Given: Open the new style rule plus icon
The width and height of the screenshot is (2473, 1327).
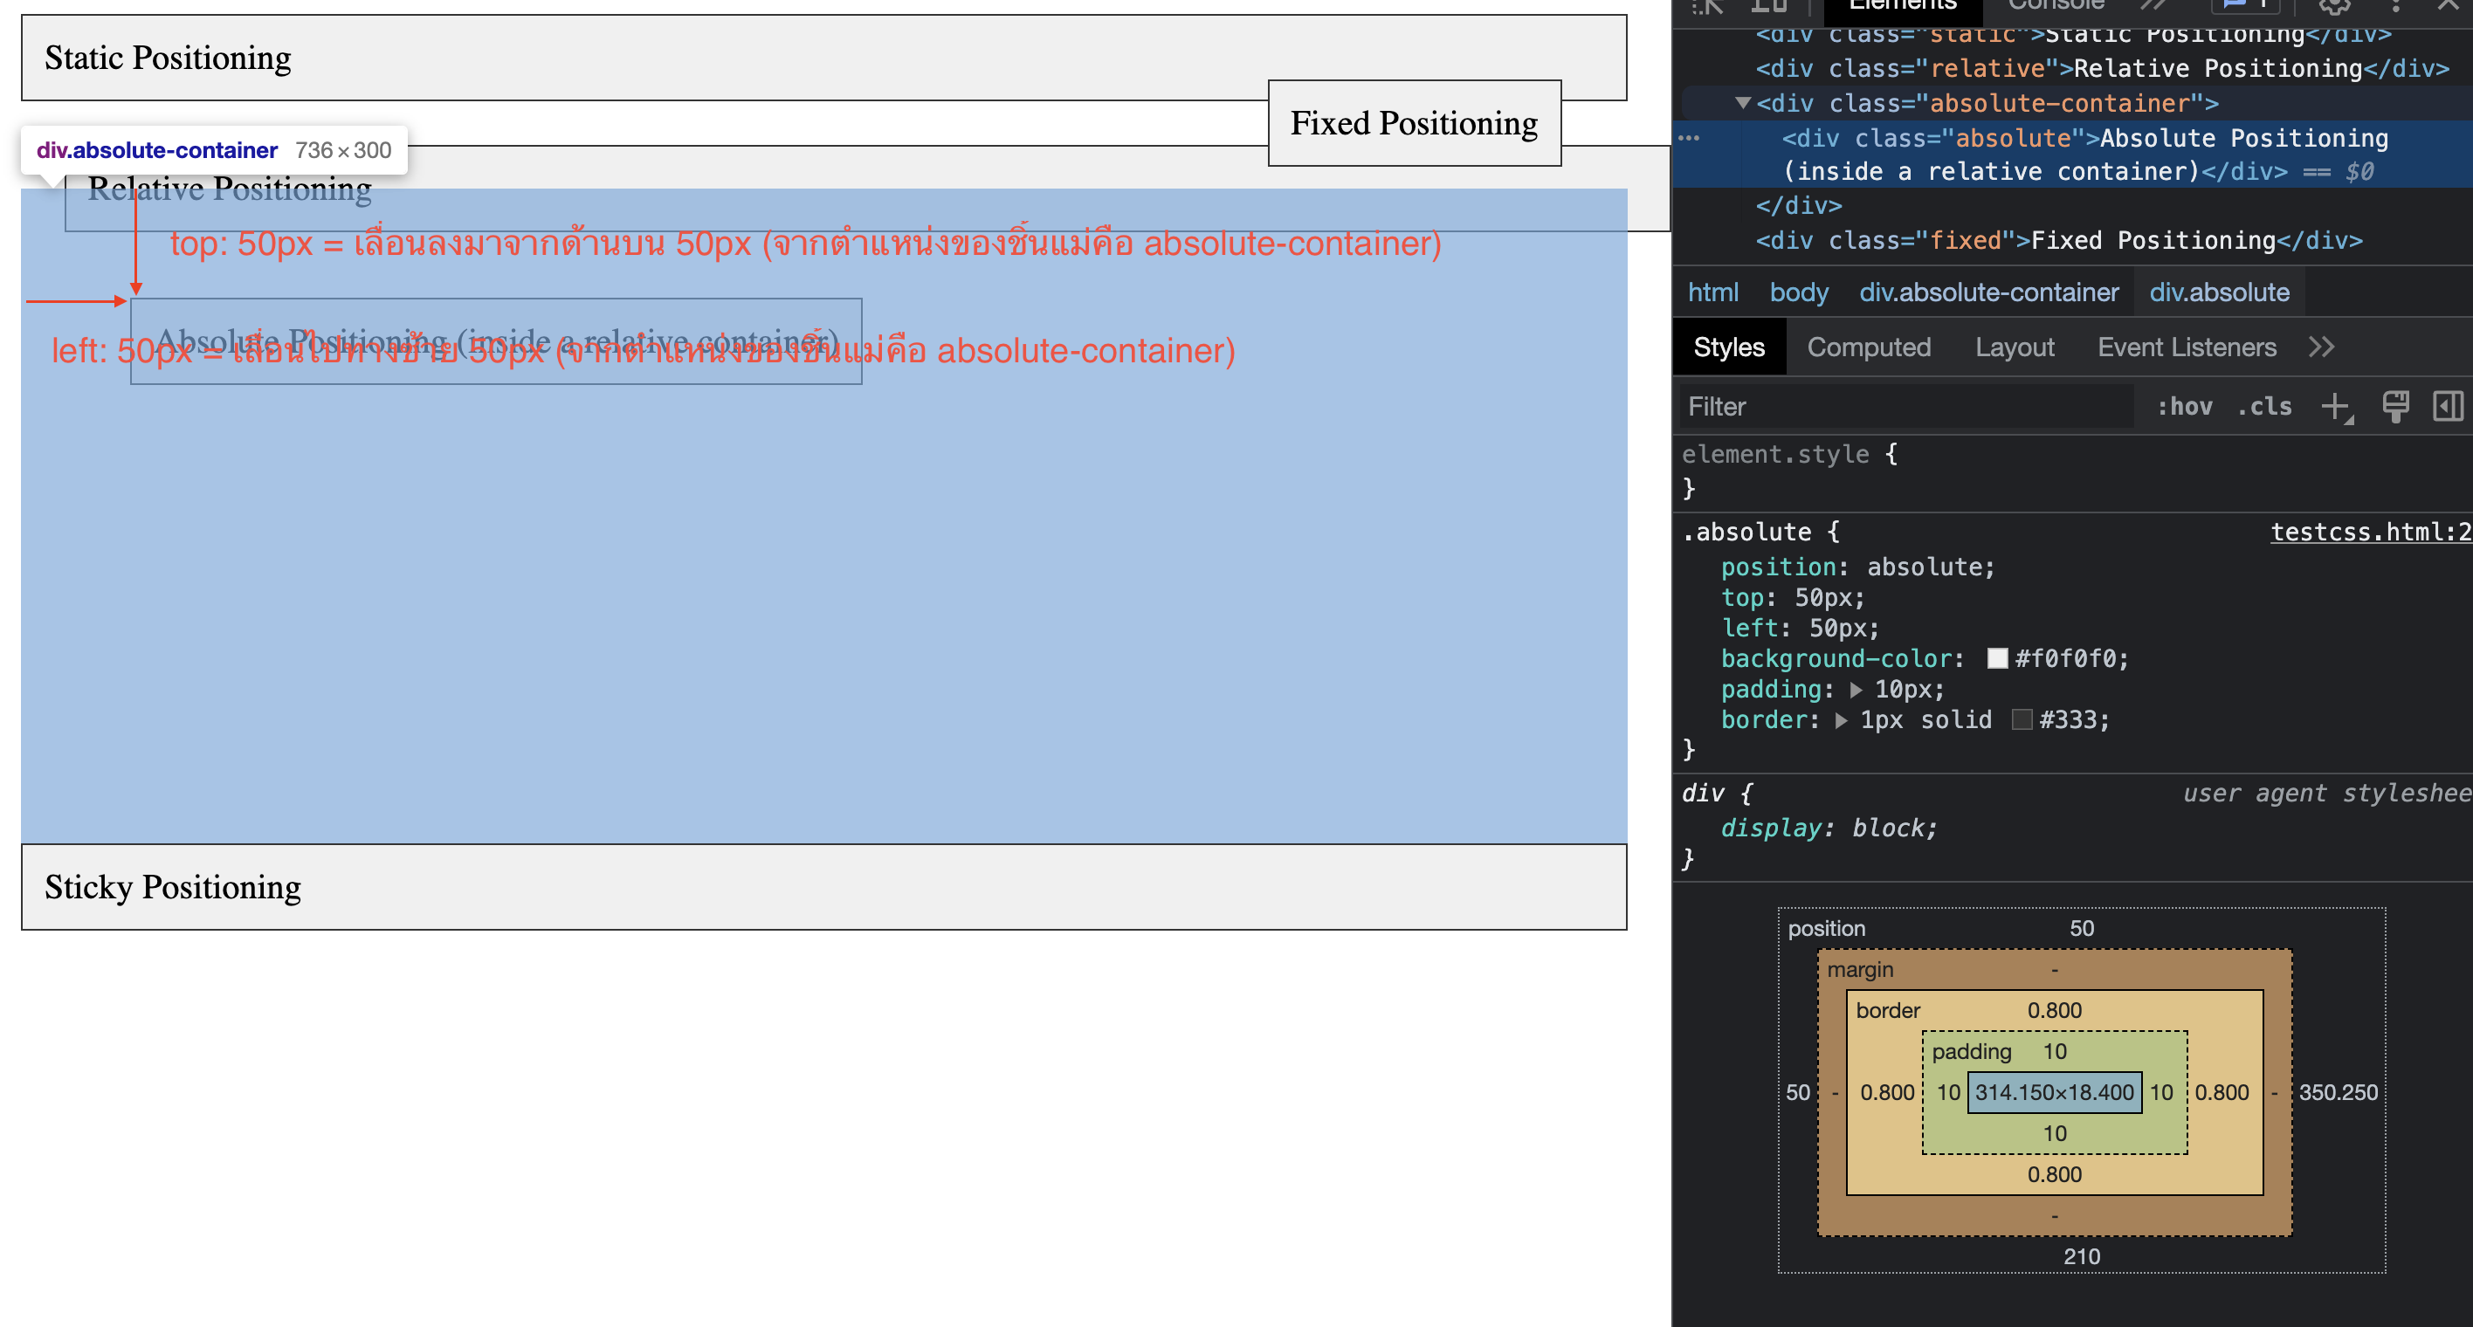Looking at the screenshot, I should coord(2336,407).
